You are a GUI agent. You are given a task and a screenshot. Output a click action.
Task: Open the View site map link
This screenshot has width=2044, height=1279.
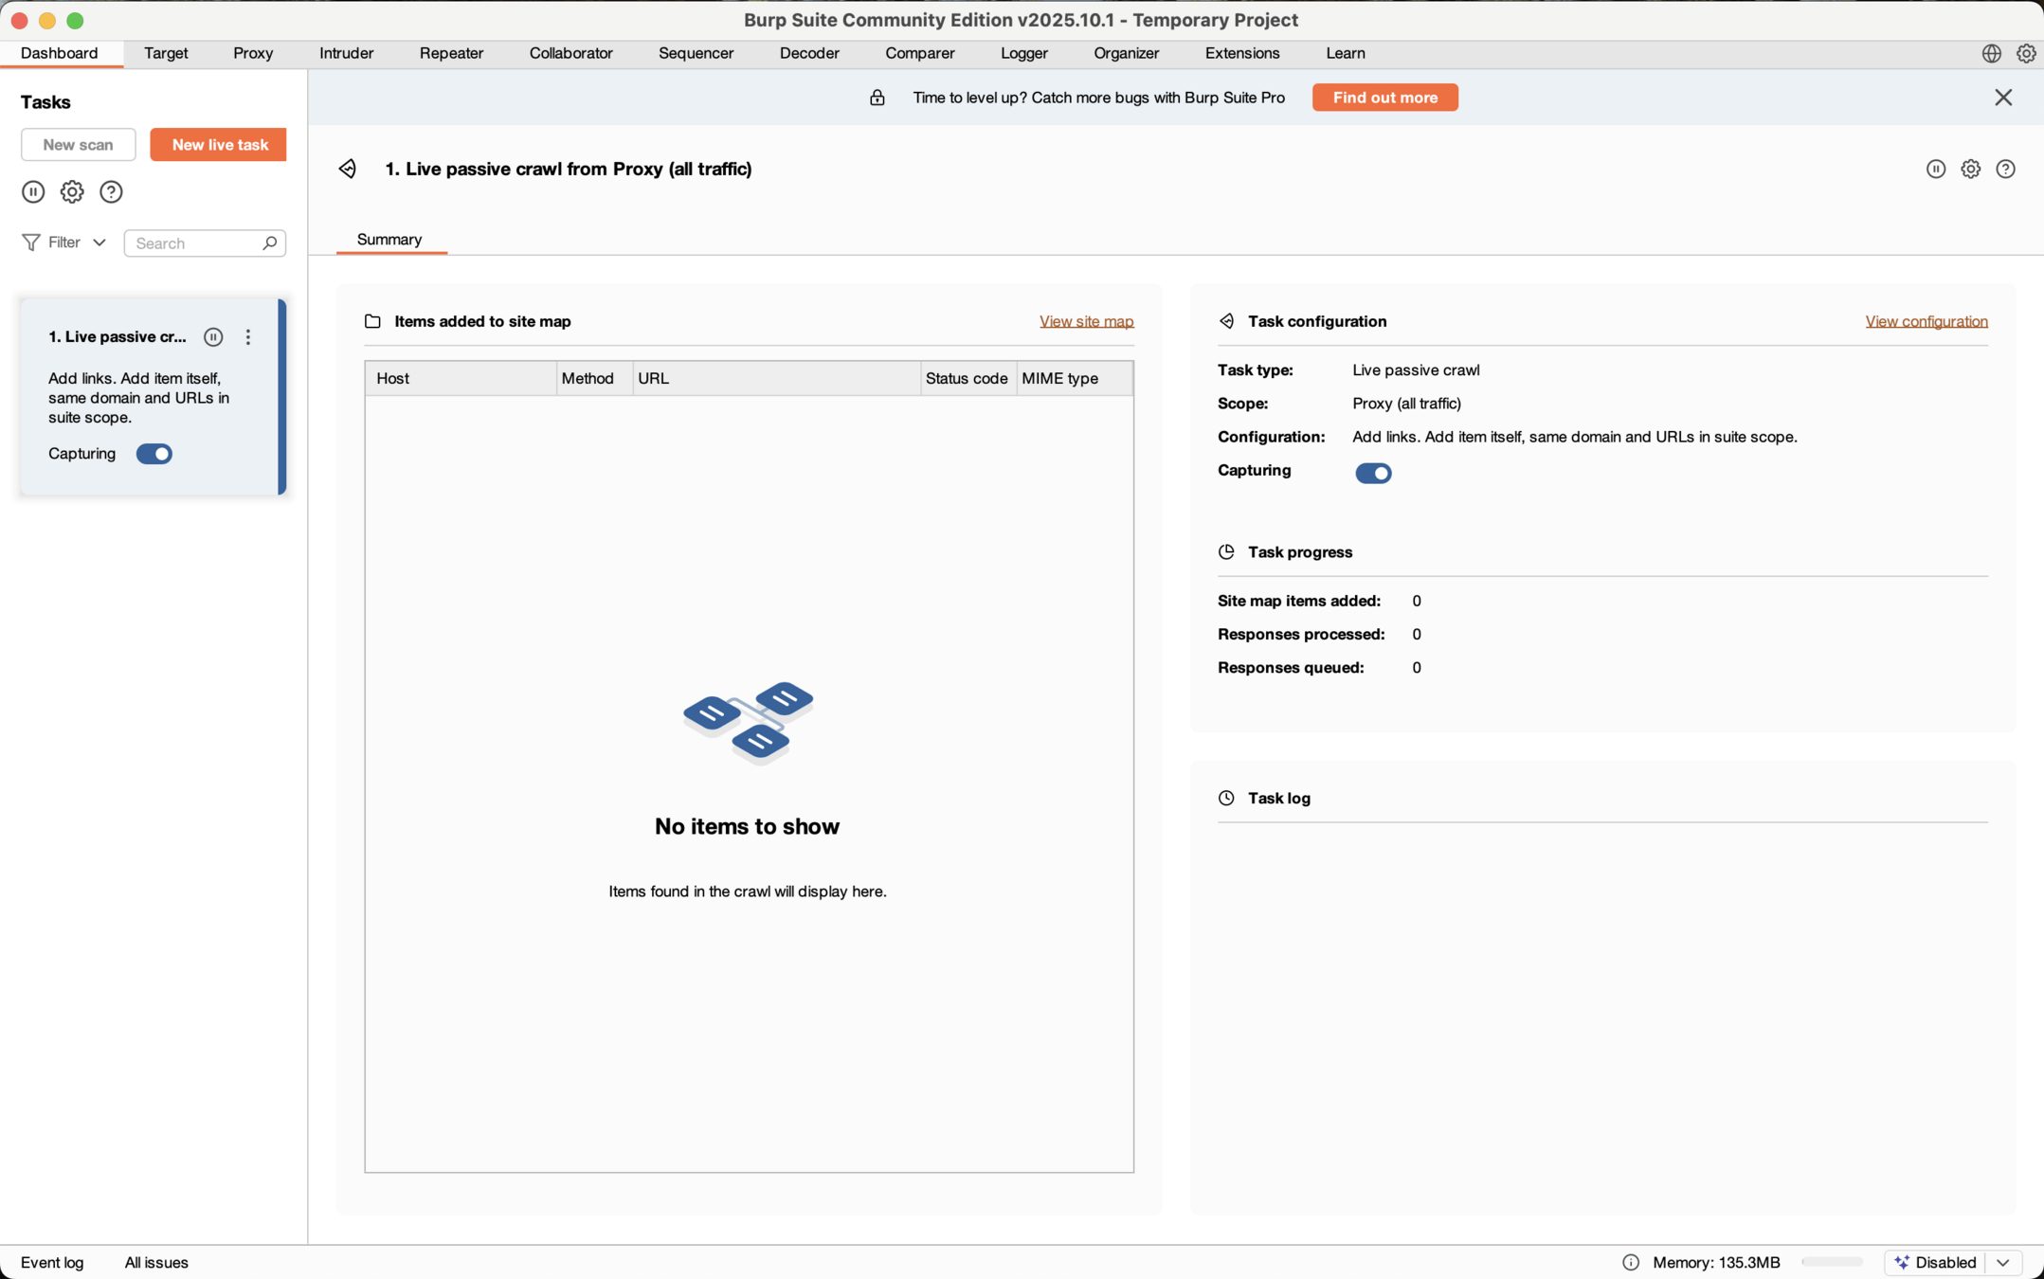tap(1086, 321)
